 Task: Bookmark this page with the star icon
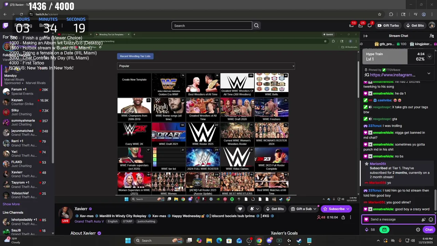379,14
